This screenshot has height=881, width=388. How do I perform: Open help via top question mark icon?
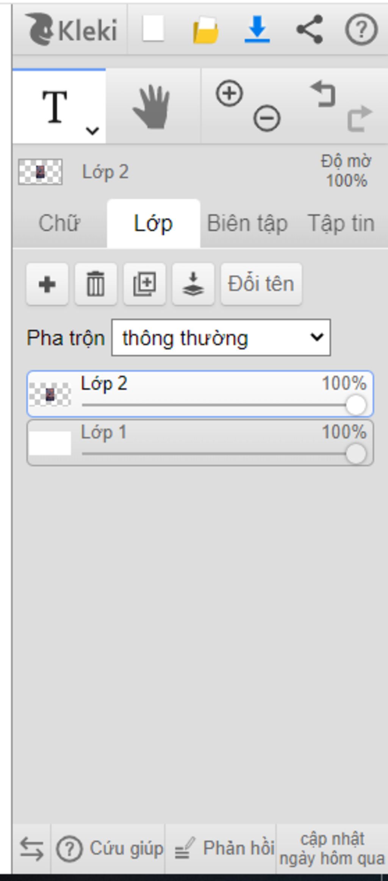[361, 29]
